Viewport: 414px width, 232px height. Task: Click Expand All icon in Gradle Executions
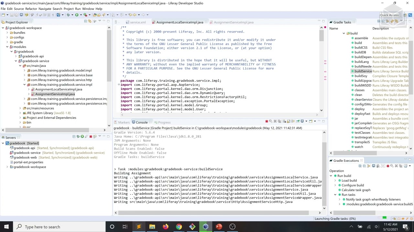360,166
